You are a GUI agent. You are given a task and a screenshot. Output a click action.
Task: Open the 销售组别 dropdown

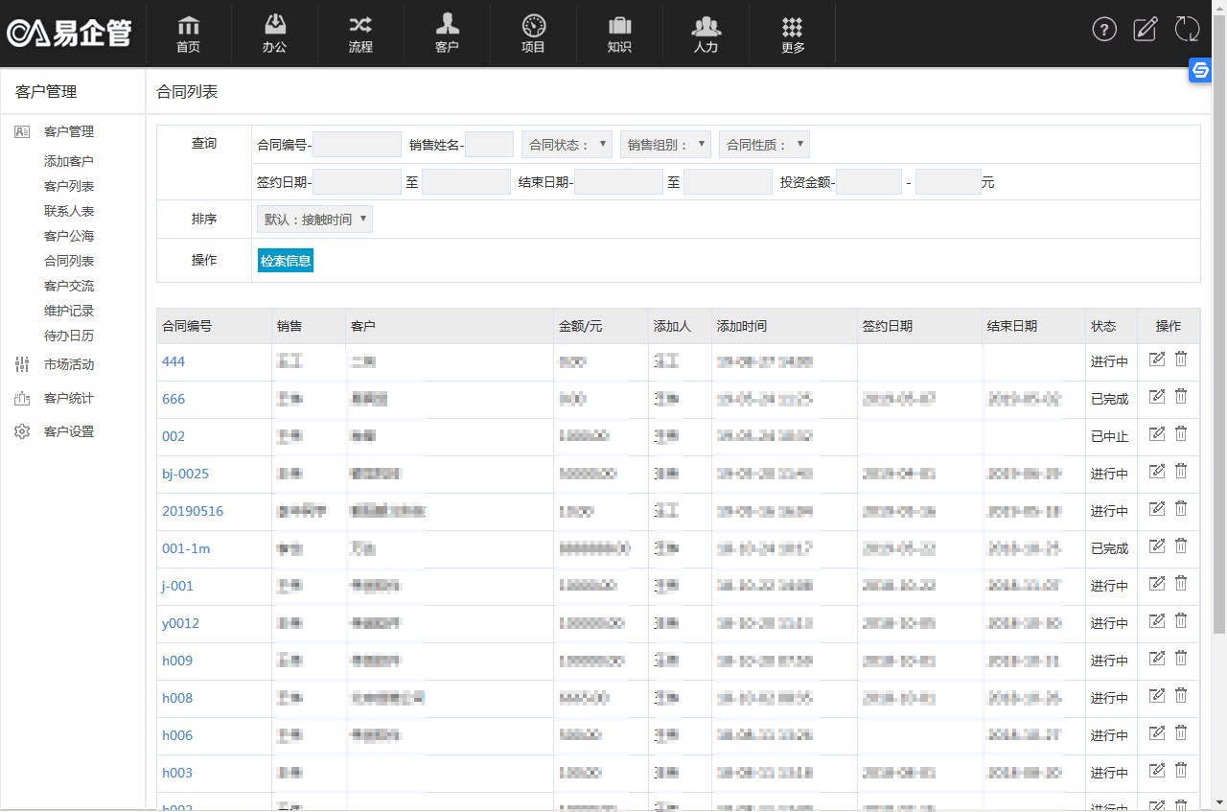665,145
